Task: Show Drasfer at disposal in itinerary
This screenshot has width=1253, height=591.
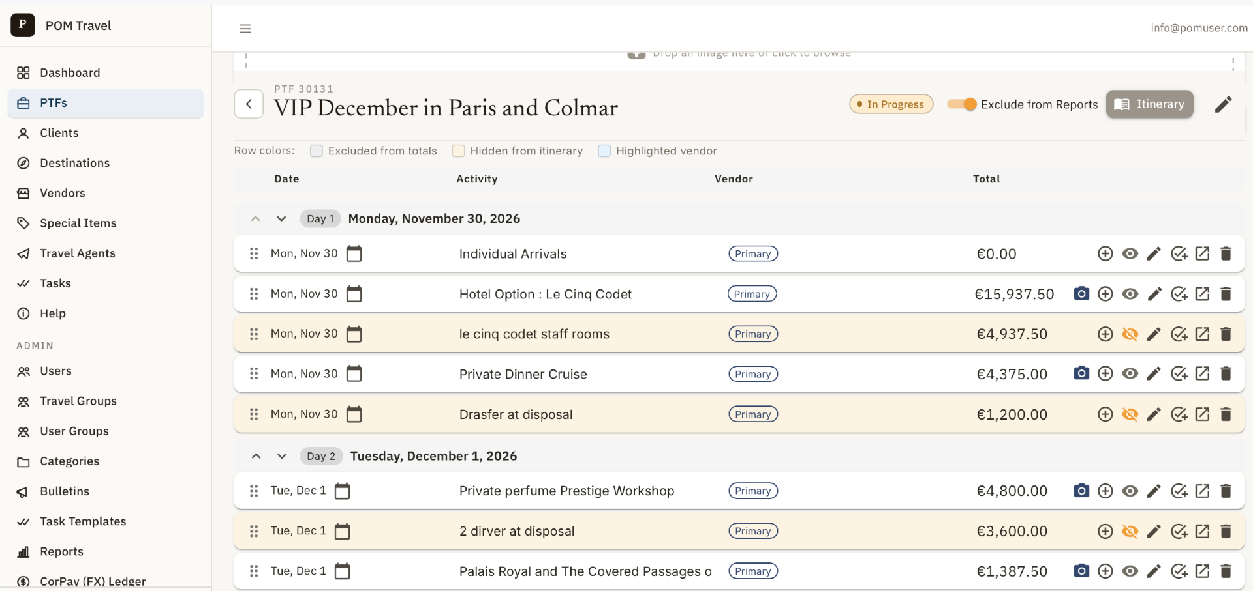Action: (x=1130, y=414)
